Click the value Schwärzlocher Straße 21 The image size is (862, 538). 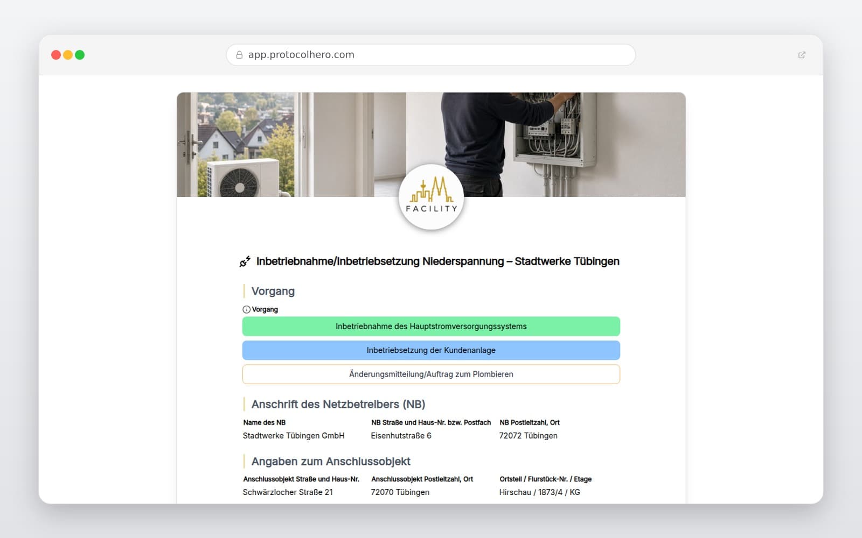coord(288,492)
